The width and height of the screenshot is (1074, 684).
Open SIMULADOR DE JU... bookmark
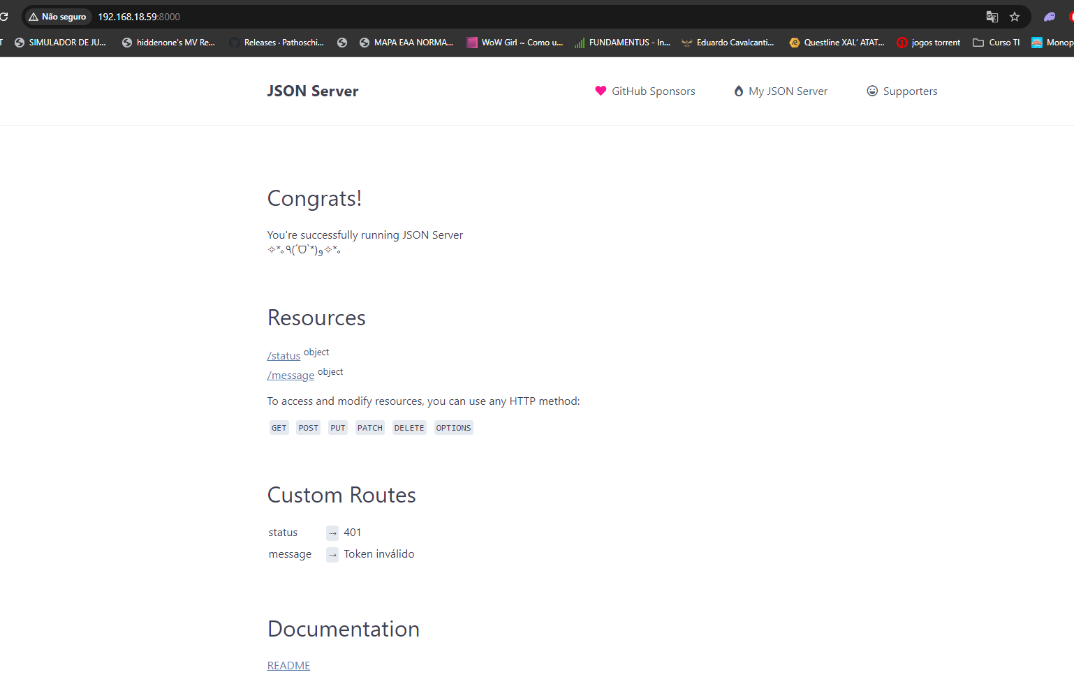tap(60, 43)
